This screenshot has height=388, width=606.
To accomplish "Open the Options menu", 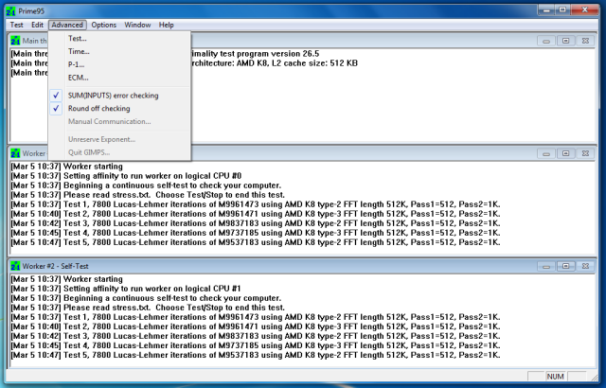I will click(103, 26).
